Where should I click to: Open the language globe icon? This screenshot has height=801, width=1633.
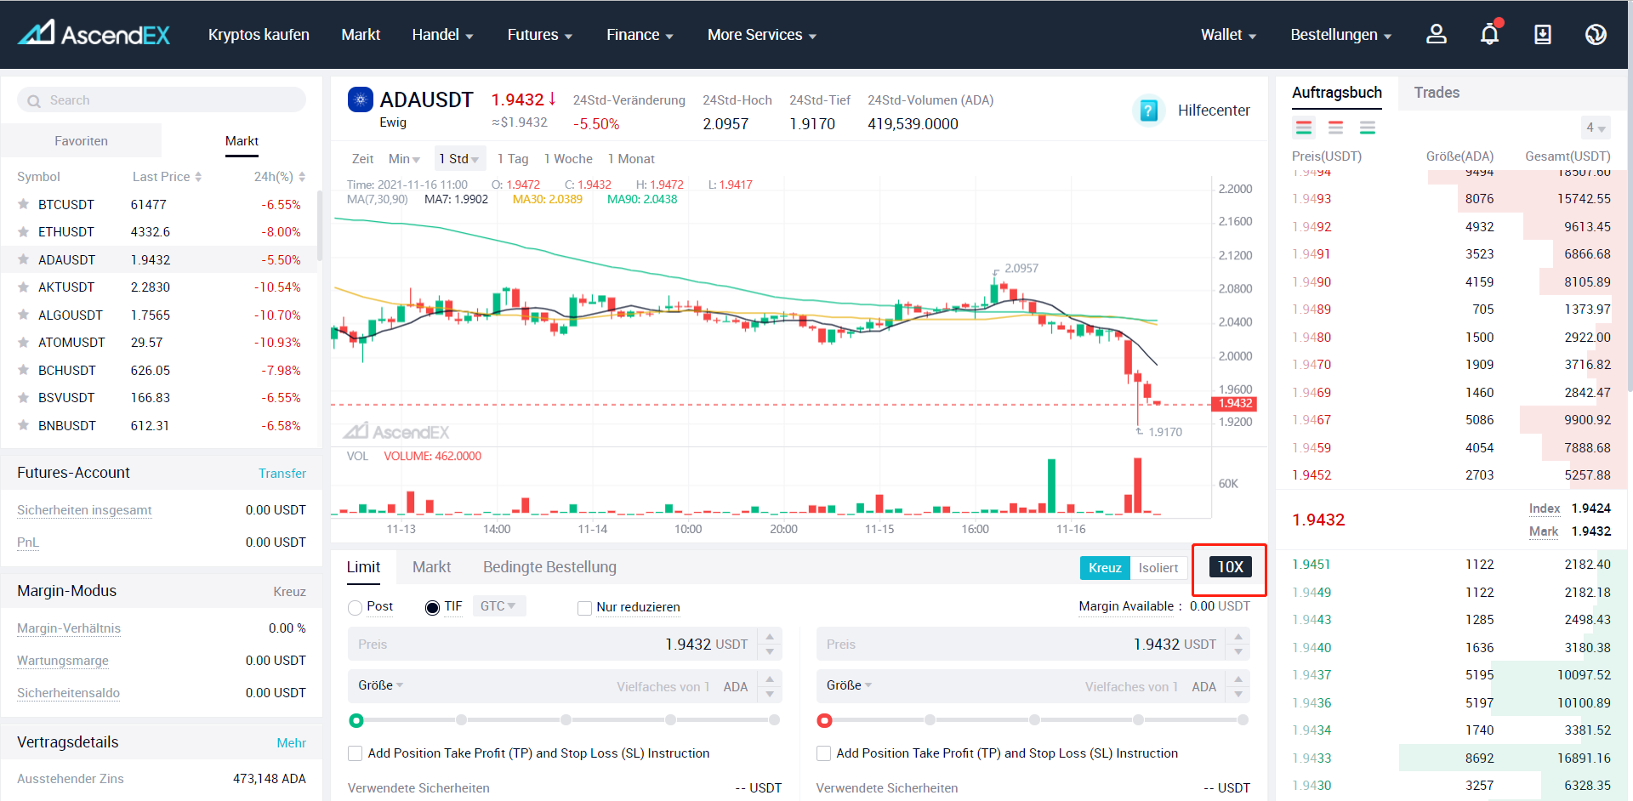click(1596, 34)
